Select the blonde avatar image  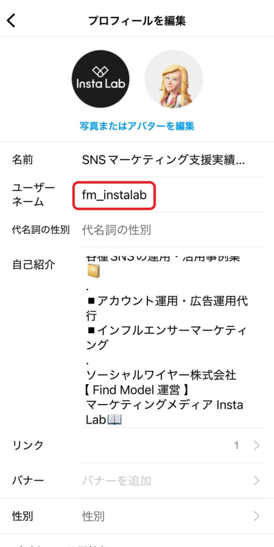(174, 79)
